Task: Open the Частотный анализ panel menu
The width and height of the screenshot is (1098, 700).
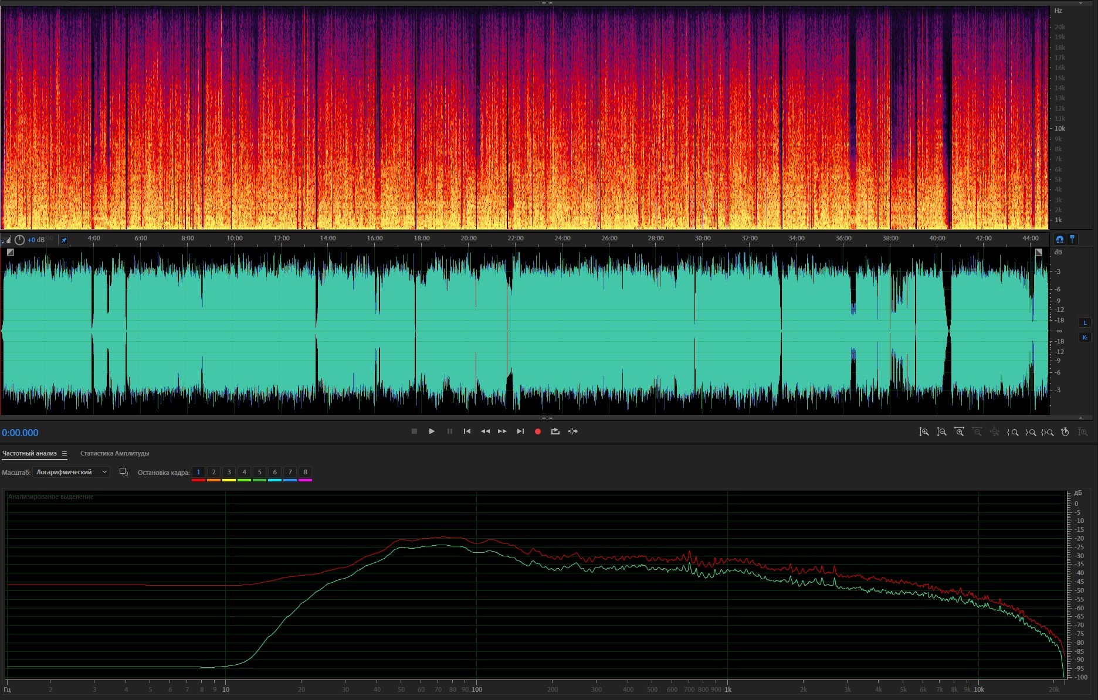Action: pos(65,453)
